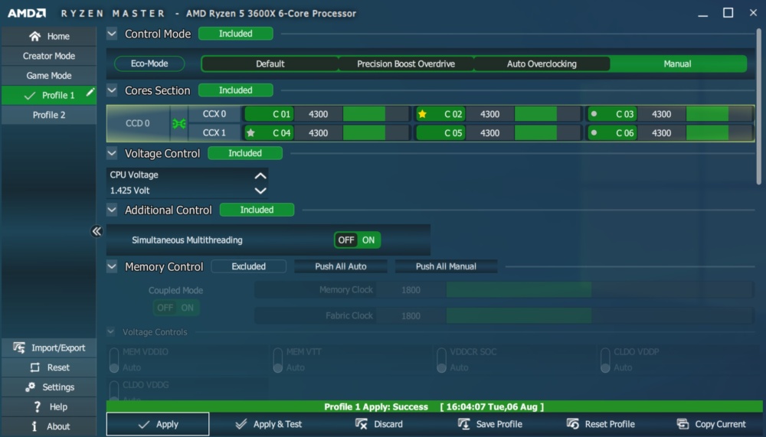Select Auto Overclocking mode
The height and width of the screenshot is (437, 766).
(x=542, y=64)
